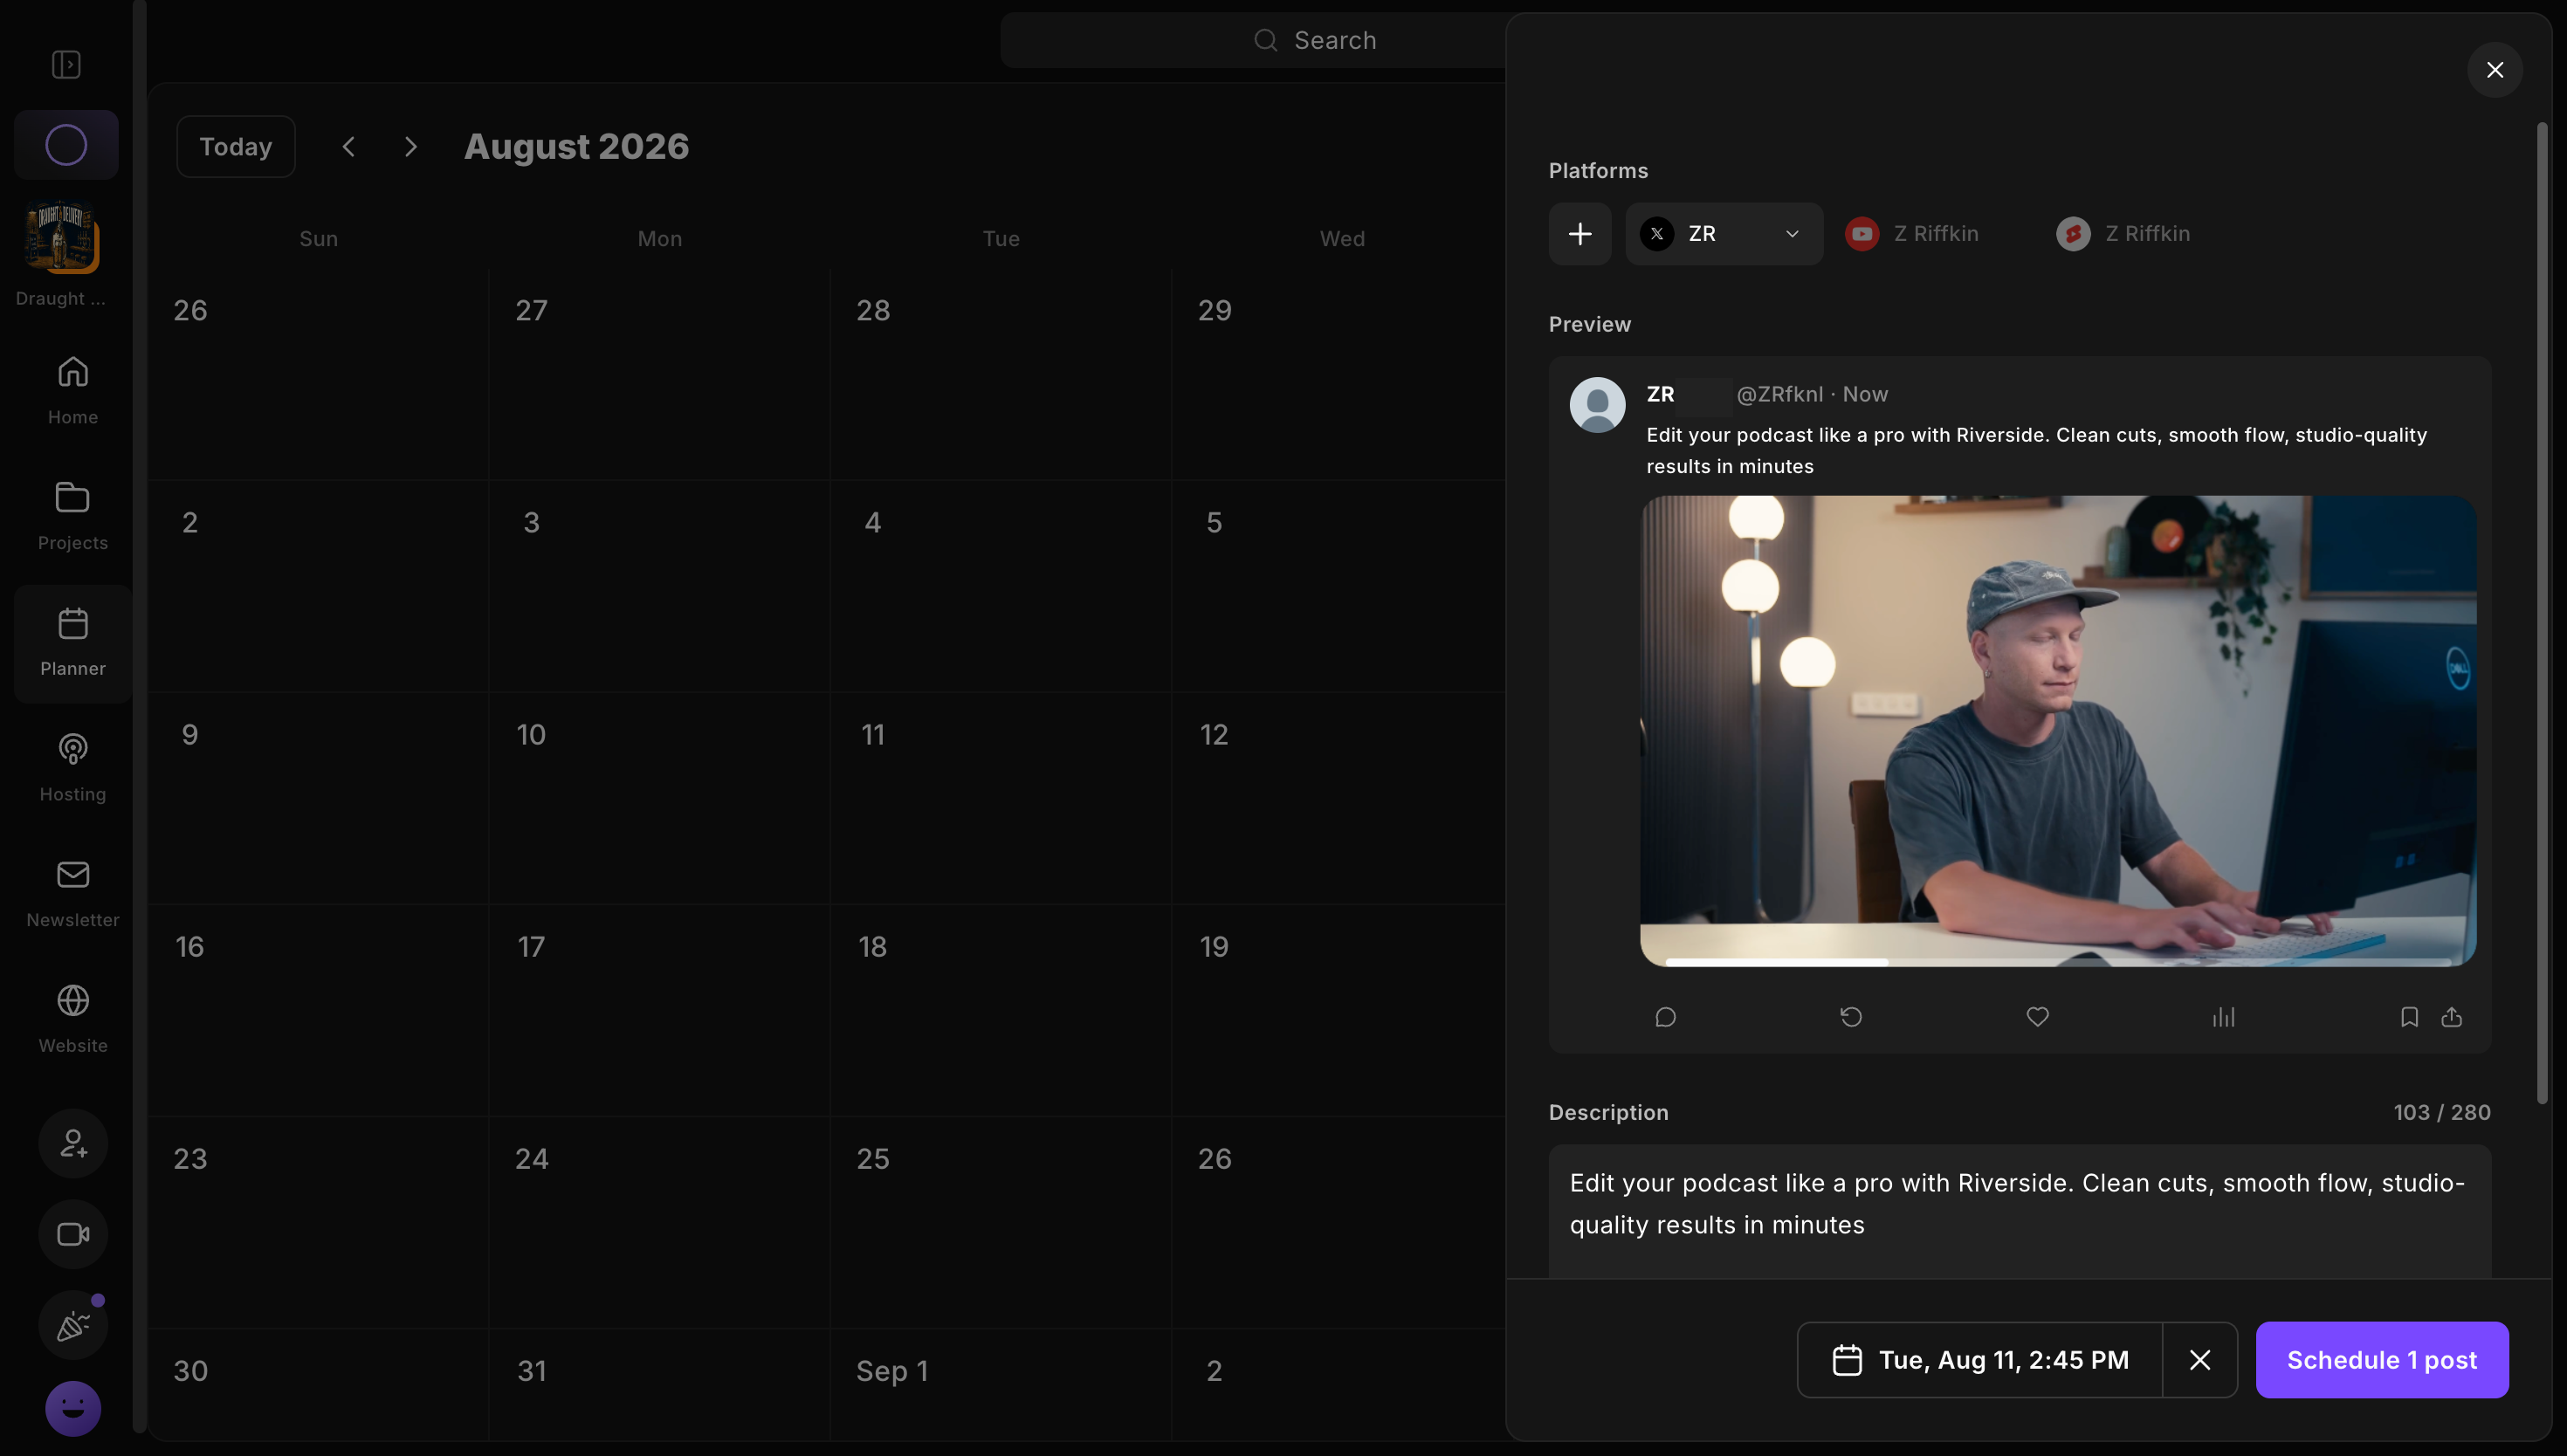
Task: Click the analytics bars icon in preview
Action: (x=2223, y=1017)
